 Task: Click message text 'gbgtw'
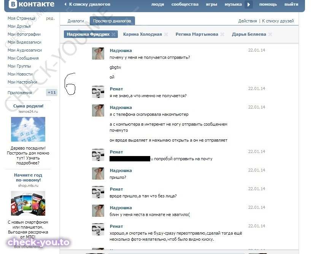(115, 68)
